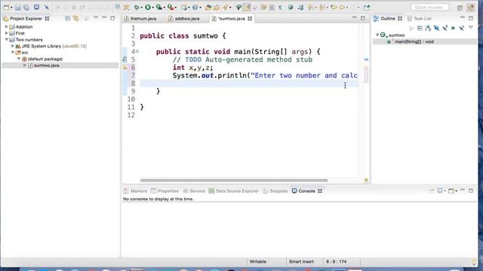Click the Open Type folder icon
This screenshot has width=483, height=271.
pyautogui.click(x=208, y=7)
